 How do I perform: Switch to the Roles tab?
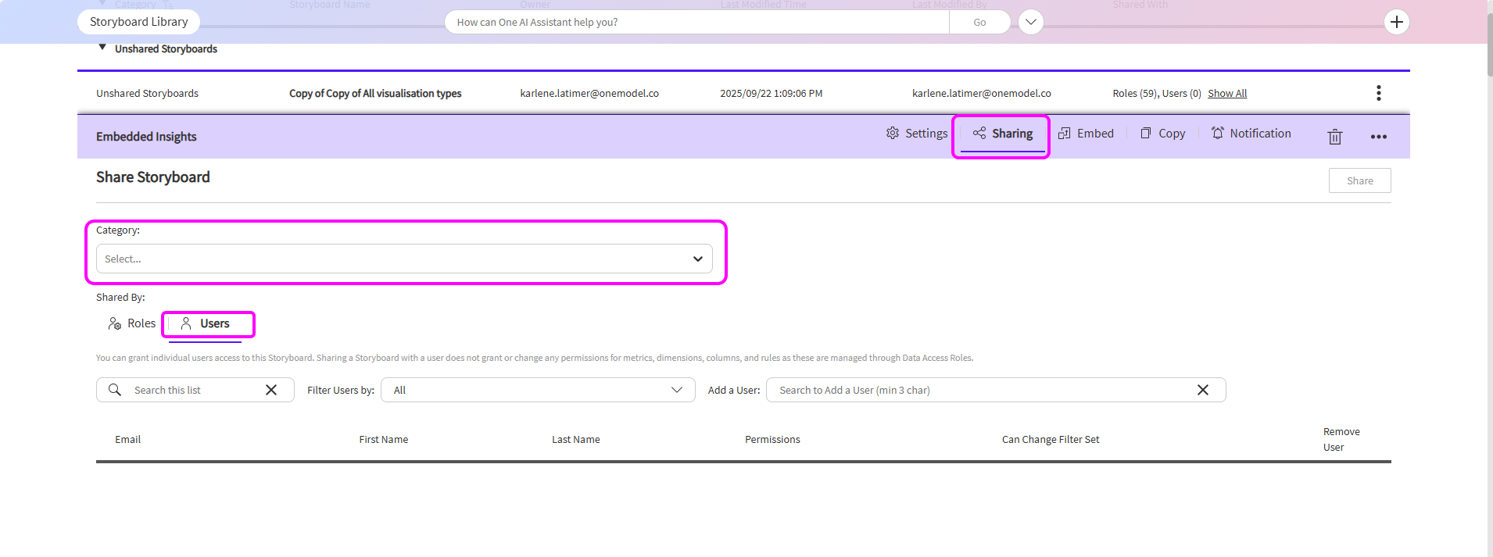click(131, 323)
